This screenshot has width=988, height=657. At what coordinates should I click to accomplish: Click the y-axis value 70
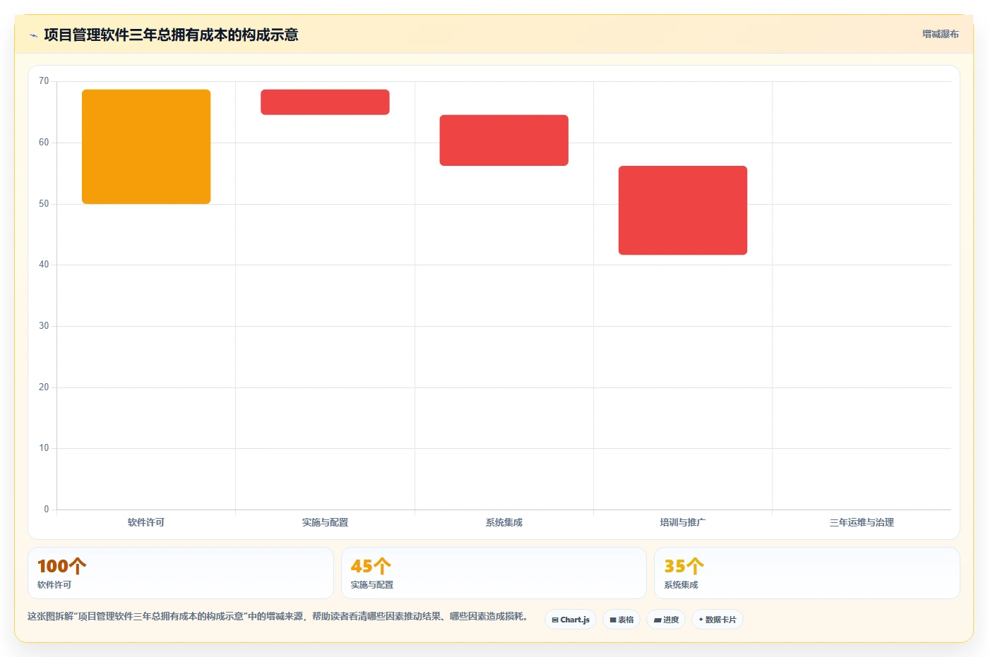coord(44,81)
